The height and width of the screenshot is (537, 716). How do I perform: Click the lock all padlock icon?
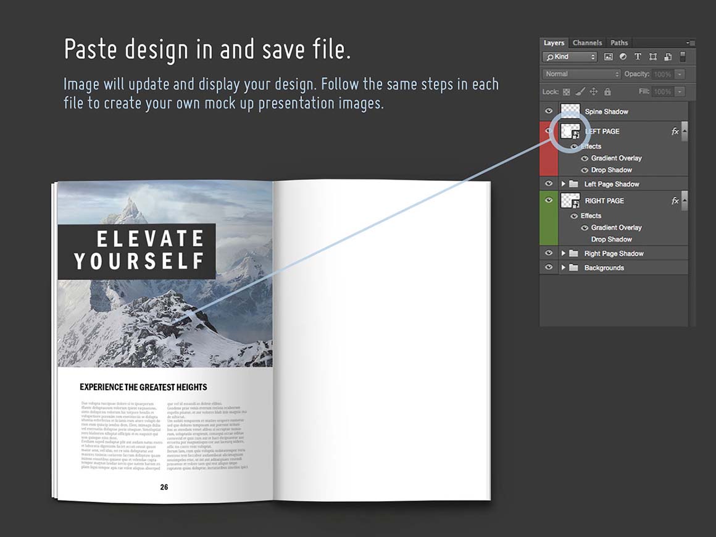click(x=607, y=92)
